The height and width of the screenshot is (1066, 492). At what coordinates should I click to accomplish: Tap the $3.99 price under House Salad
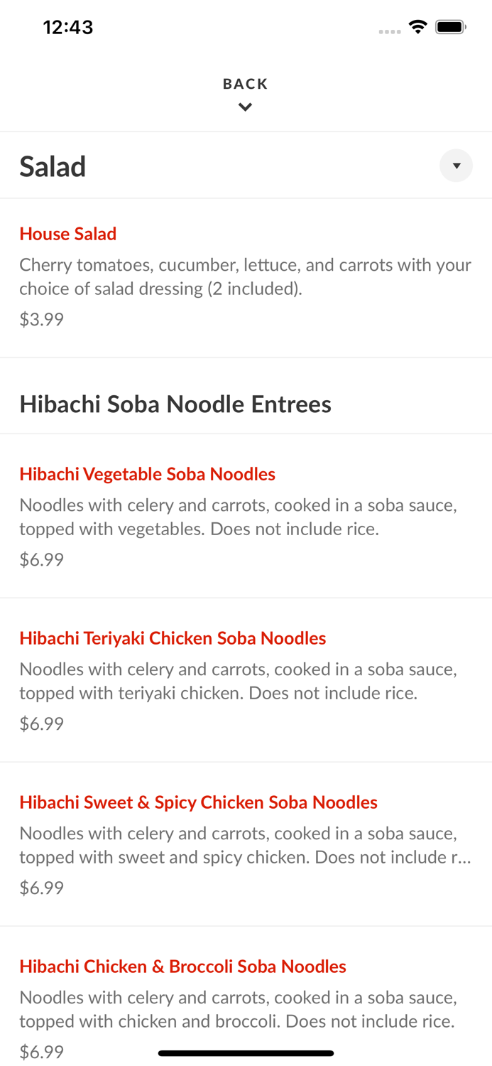(41, 319)
